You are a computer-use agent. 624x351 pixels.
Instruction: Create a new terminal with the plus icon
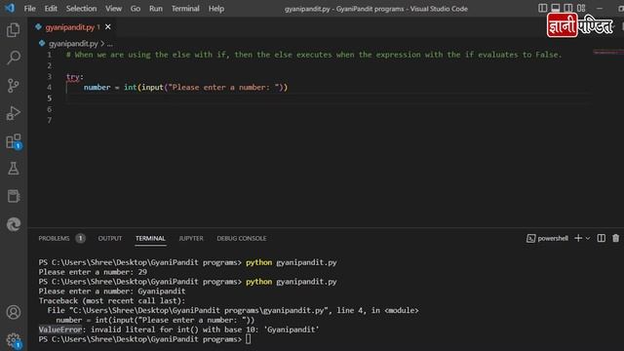pyautogui.click(x=578, y=238)
